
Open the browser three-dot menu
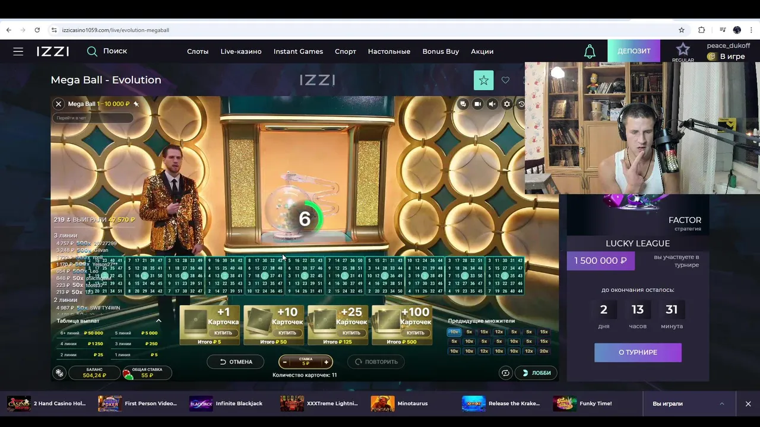[752, 30]
